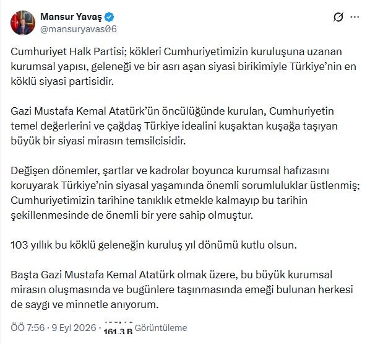Click the line starting 'Gazi Mustafa Kemal Atatürk'ün öncülüğünde'
The width and height of the screenshot is (370, 344).
point(172,111)
